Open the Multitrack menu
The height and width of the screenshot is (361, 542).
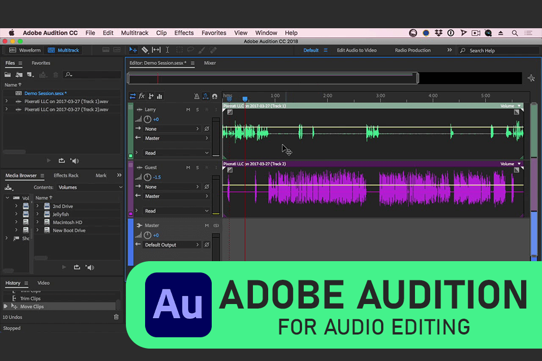pyautogui.click(x=134, y=33)
